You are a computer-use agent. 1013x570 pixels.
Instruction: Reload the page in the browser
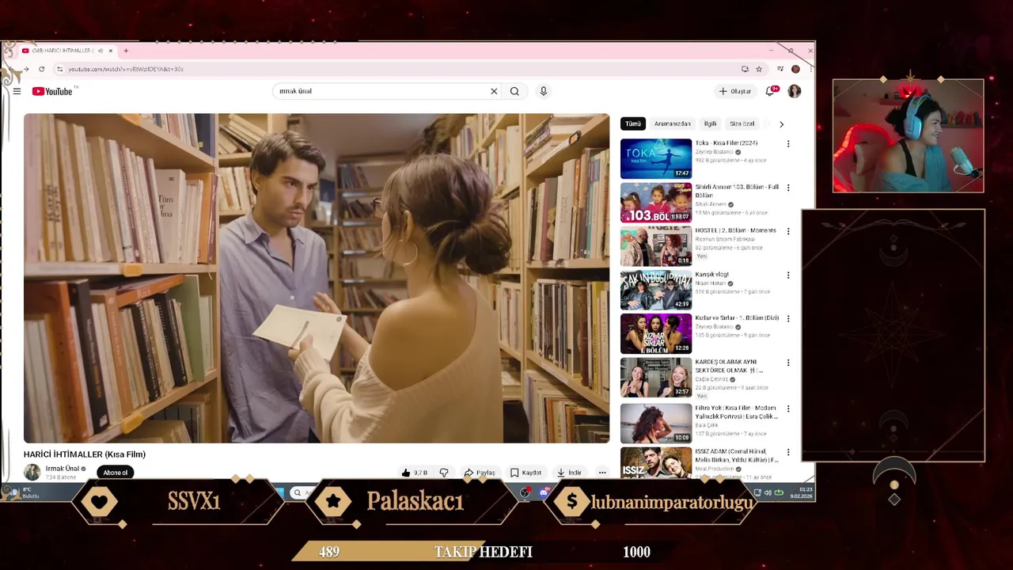(41, 69)
